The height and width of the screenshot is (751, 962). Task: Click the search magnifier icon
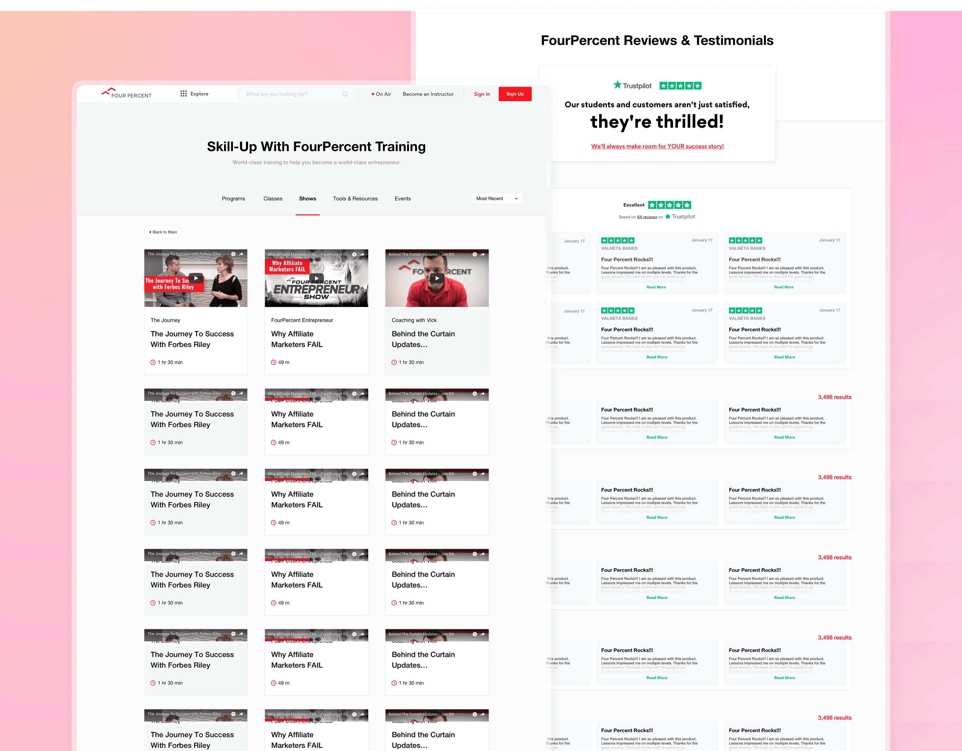pos(345,94)
